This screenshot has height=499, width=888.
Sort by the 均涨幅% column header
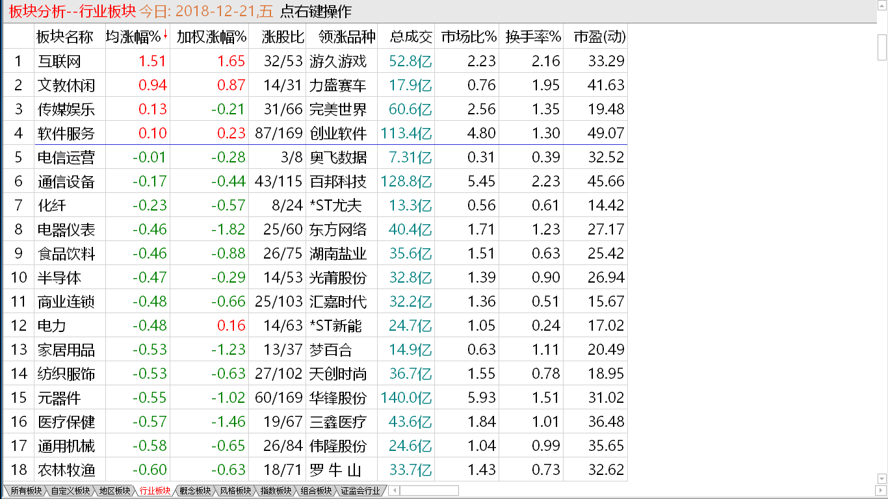137,36
